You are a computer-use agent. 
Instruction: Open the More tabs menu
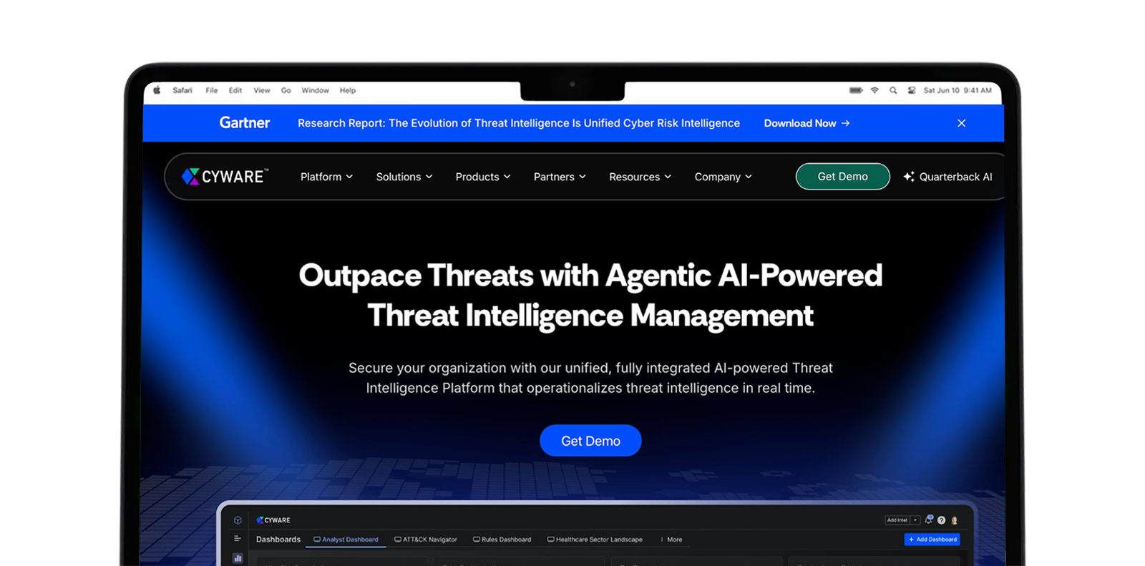tap(671, 540)
